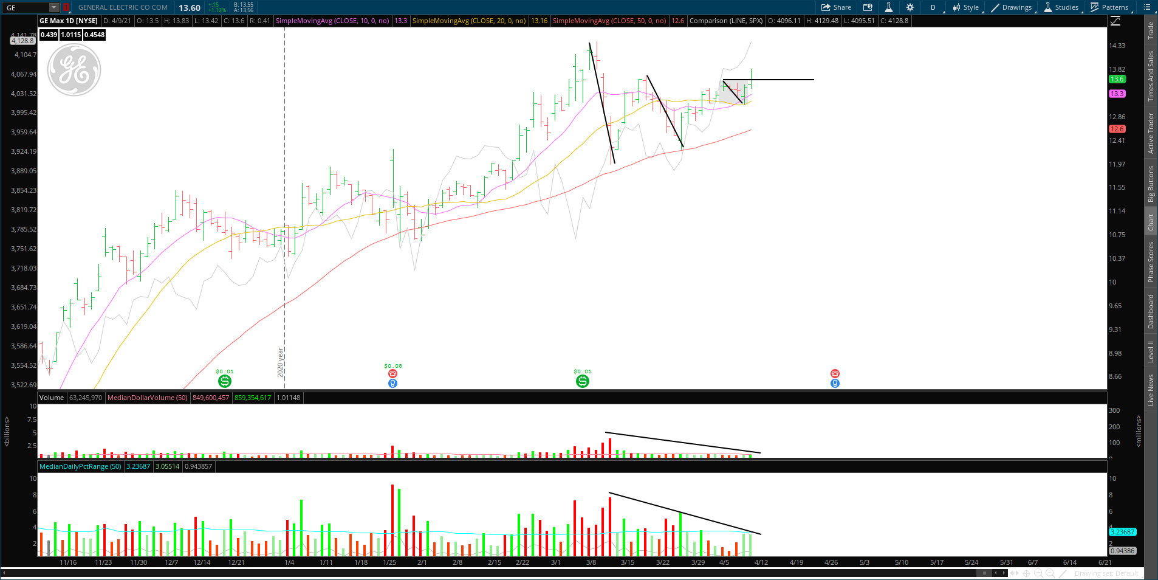The height and width of the screenshot is (580, 1158).
Task: Open the Times And Sales side tab
Action: pyautogui.click(x=1151, y=76)
